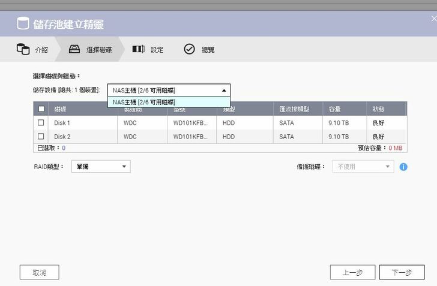Click the 上一步 button
Image resolution: width=437 pixels, height=286 pixels.
click(352, 272)
